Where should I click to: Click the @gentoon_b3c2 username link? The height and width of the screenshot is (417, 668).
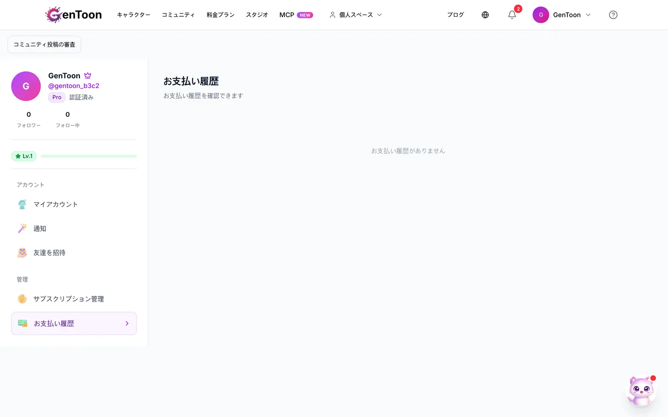click(74, 86)
